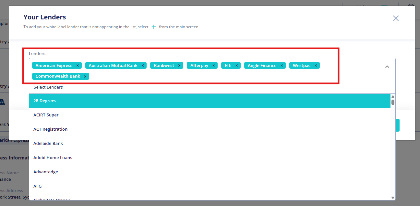Screen dimensions: 420x206
Task: Choose Adobi Home Loans in the list
Action: 210,158
